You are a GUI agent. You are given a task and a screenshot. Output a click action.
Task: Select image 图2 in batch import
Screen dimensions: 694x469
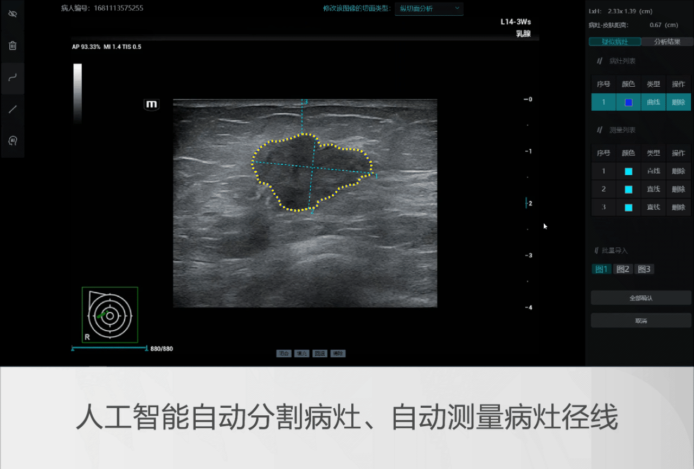coord(623,269)
